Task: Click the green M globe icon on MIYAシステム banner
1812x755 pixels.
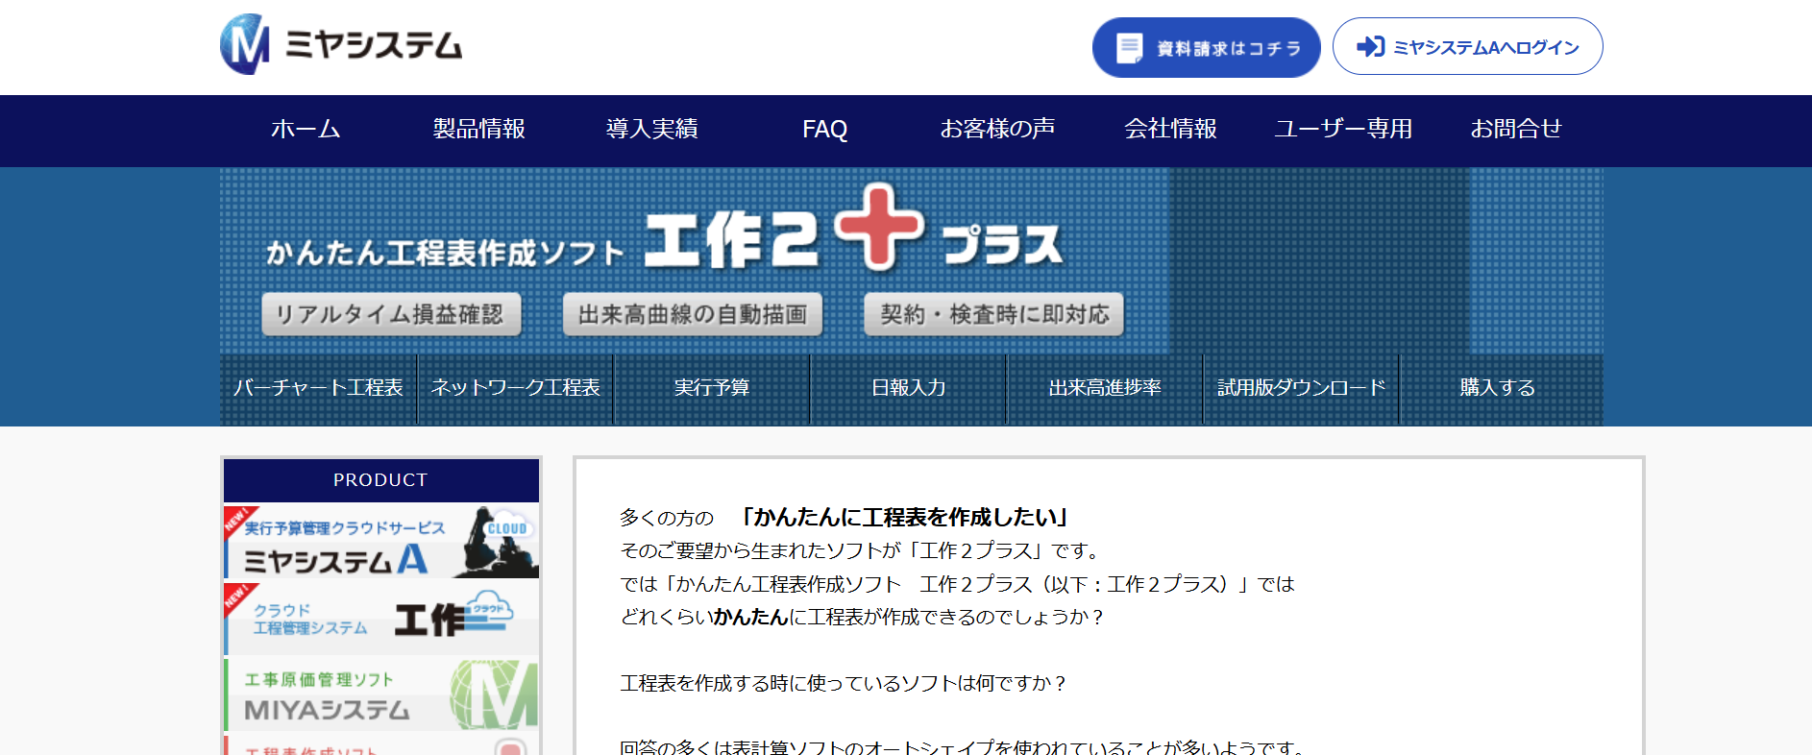Action: pyautogui.click(x=495, y=694)
